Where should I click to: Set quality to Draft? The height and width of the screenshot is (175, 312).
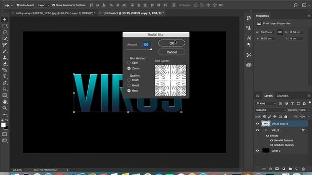pos(129,80)
